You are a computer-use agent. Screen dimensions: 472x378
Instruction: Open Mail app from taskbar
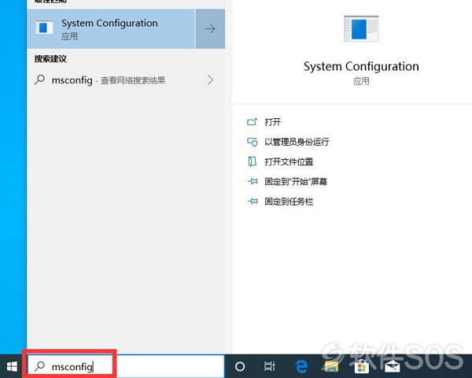click(393, 366)
